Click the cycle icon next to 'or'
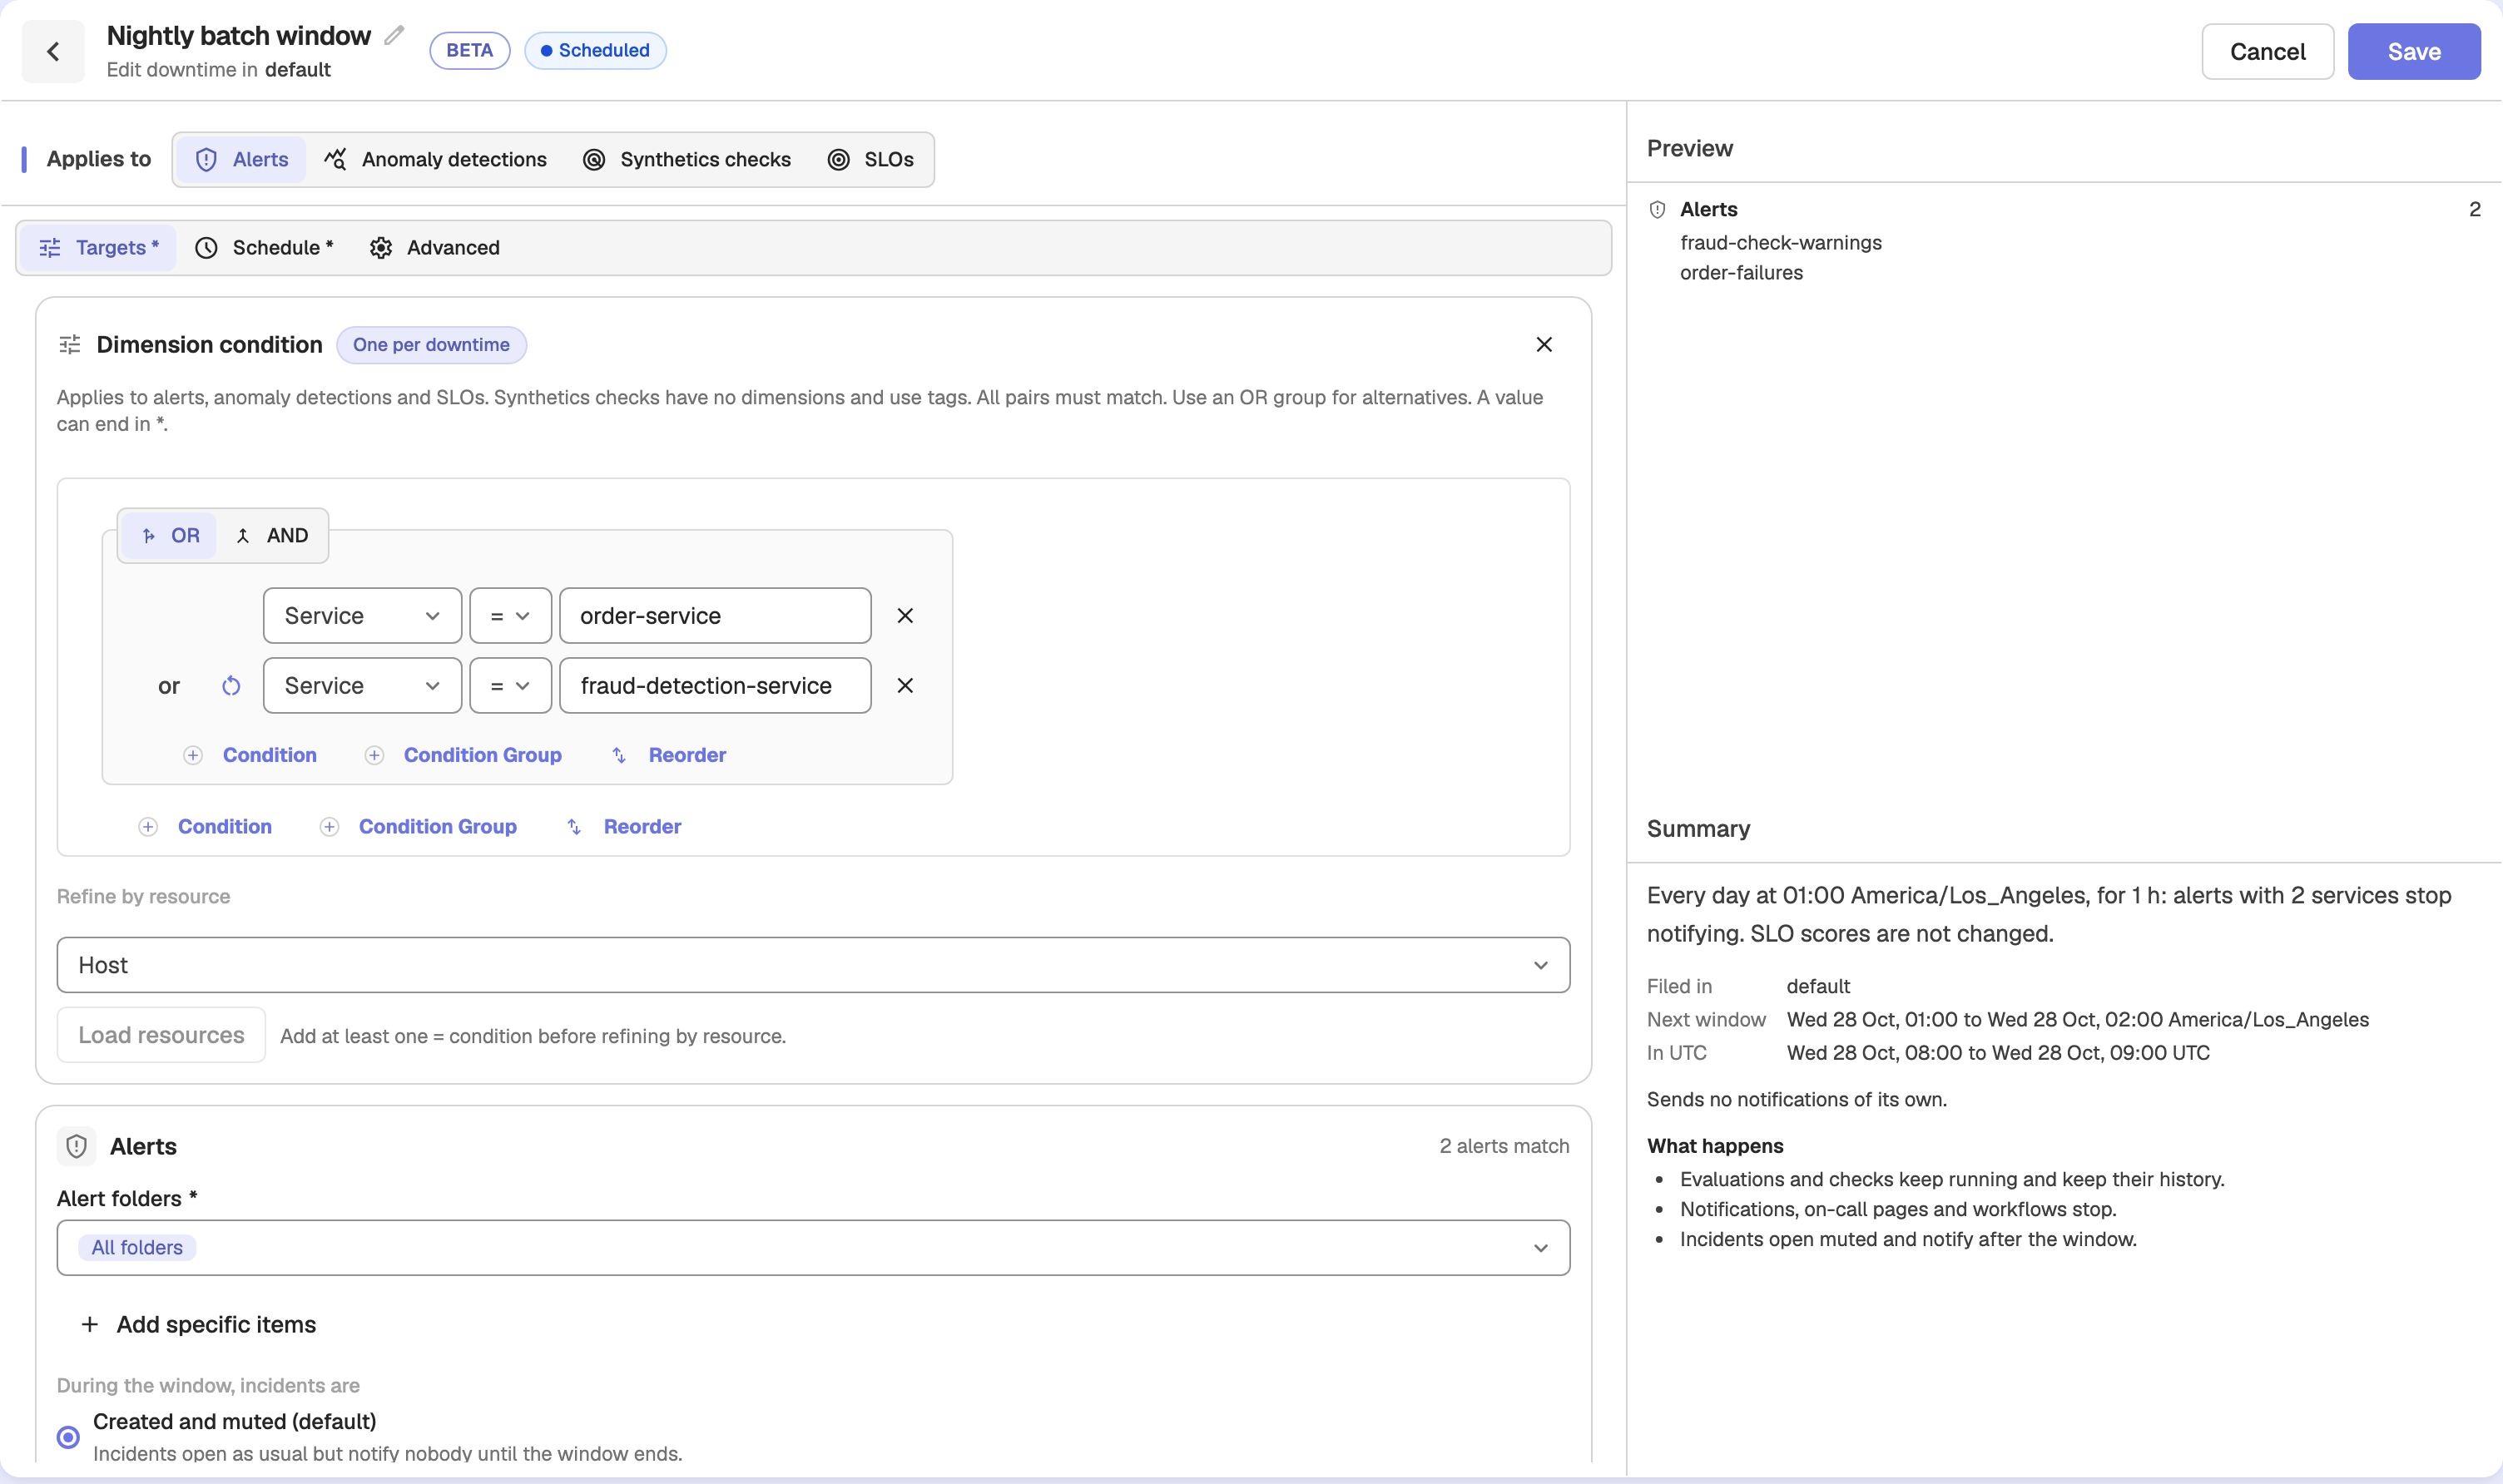The height and width of the screenshot is (1484, 2503). (231, 686)
